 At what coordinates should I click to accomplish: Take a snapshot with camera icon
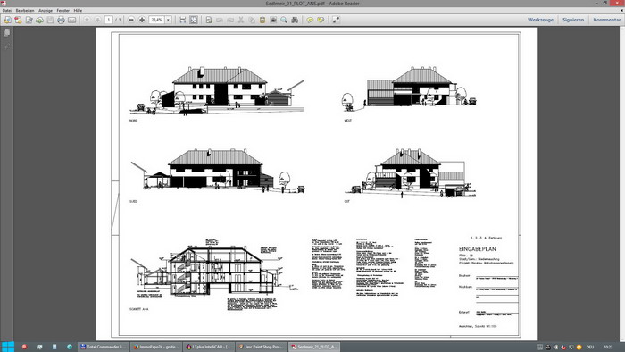point(273,20)
